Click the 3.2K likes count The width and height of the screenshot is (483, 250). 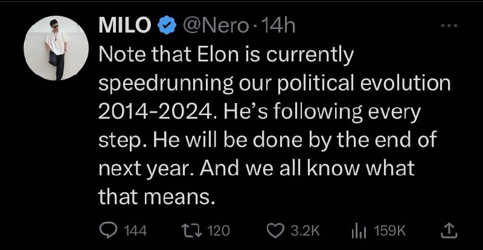pyautogui.click(x=305, y=231)
